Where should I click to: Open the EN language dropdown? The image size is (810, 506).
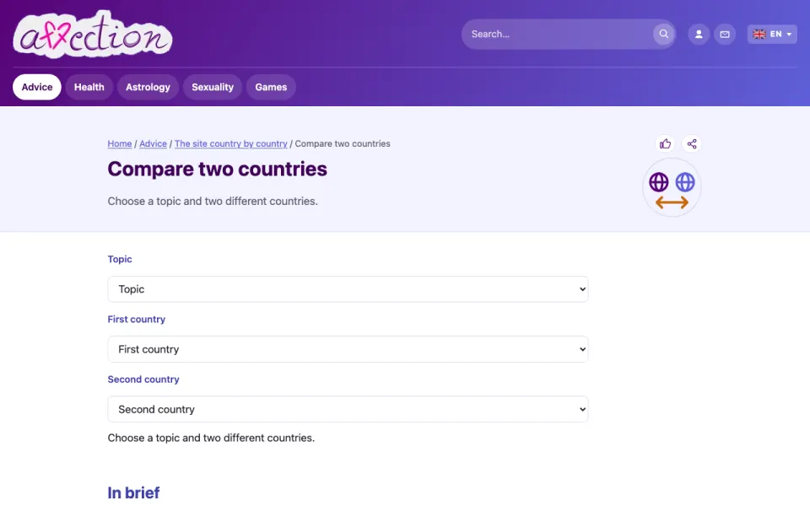coord(772,34)
